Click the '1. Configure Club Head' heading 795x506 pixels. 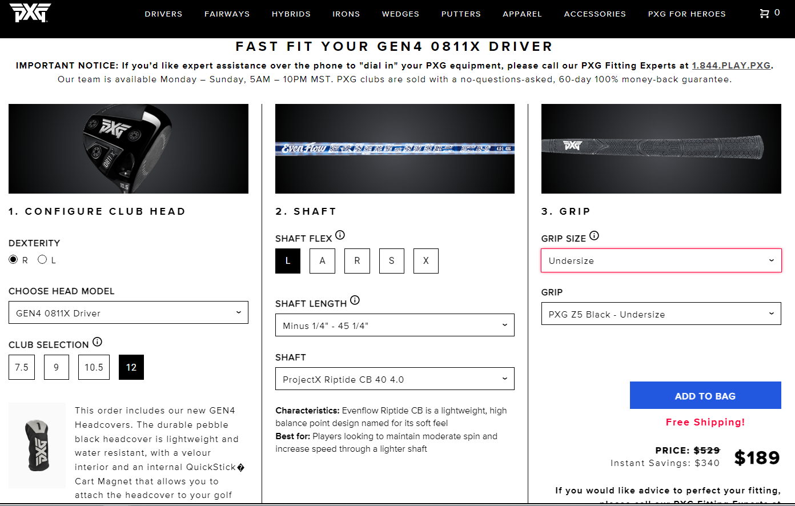click(x=97, y=211)
